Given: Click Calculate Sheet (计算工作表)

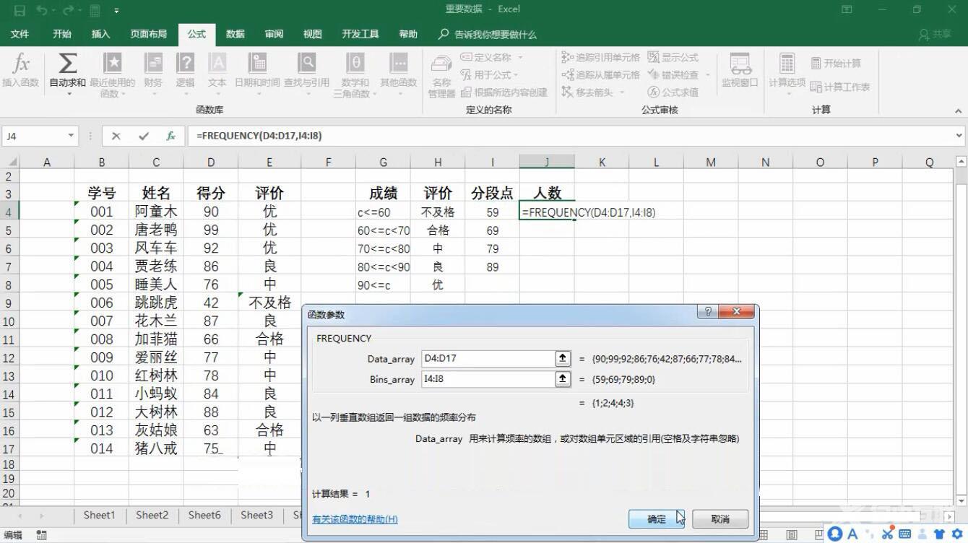Looking at the screenshot, I should point(840,87).
